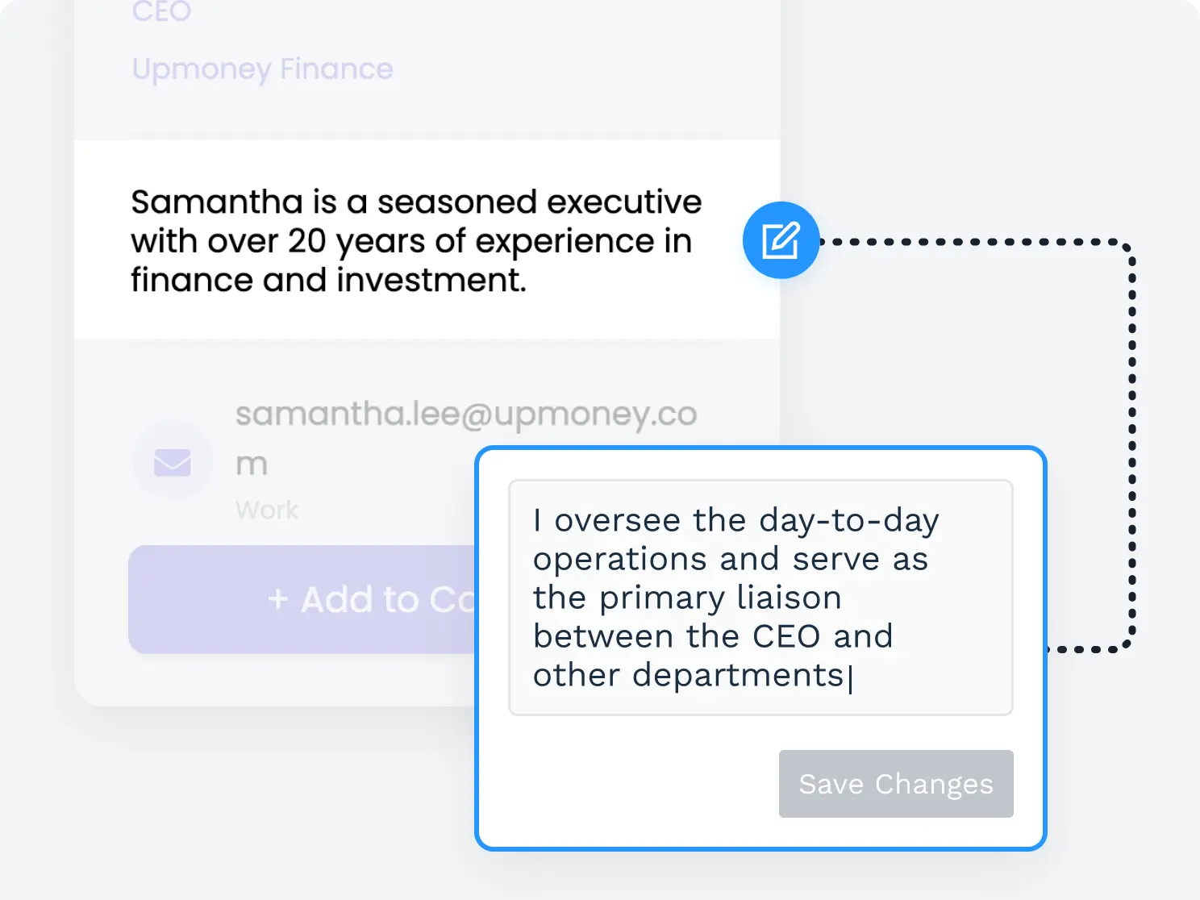
Task: Click the 'finance and investment.' bio line
Action: coord(328,281)
